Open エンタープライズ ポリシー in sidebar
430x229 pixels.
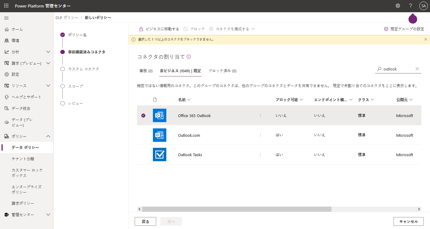[x=27, y=190]
